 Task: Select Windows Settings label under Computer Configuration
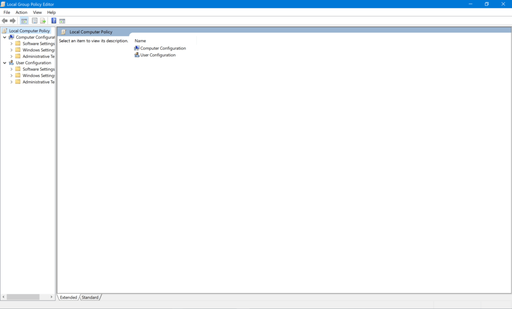(x=38, y=50)
